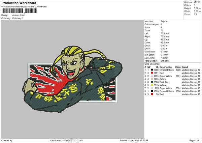Click the red swatch in stop row 9

152,94
